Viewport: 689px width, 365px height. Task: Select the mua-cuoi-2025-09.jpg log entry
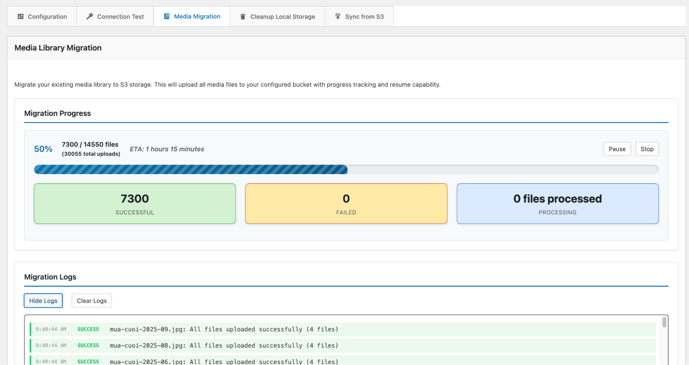point(224,329)
